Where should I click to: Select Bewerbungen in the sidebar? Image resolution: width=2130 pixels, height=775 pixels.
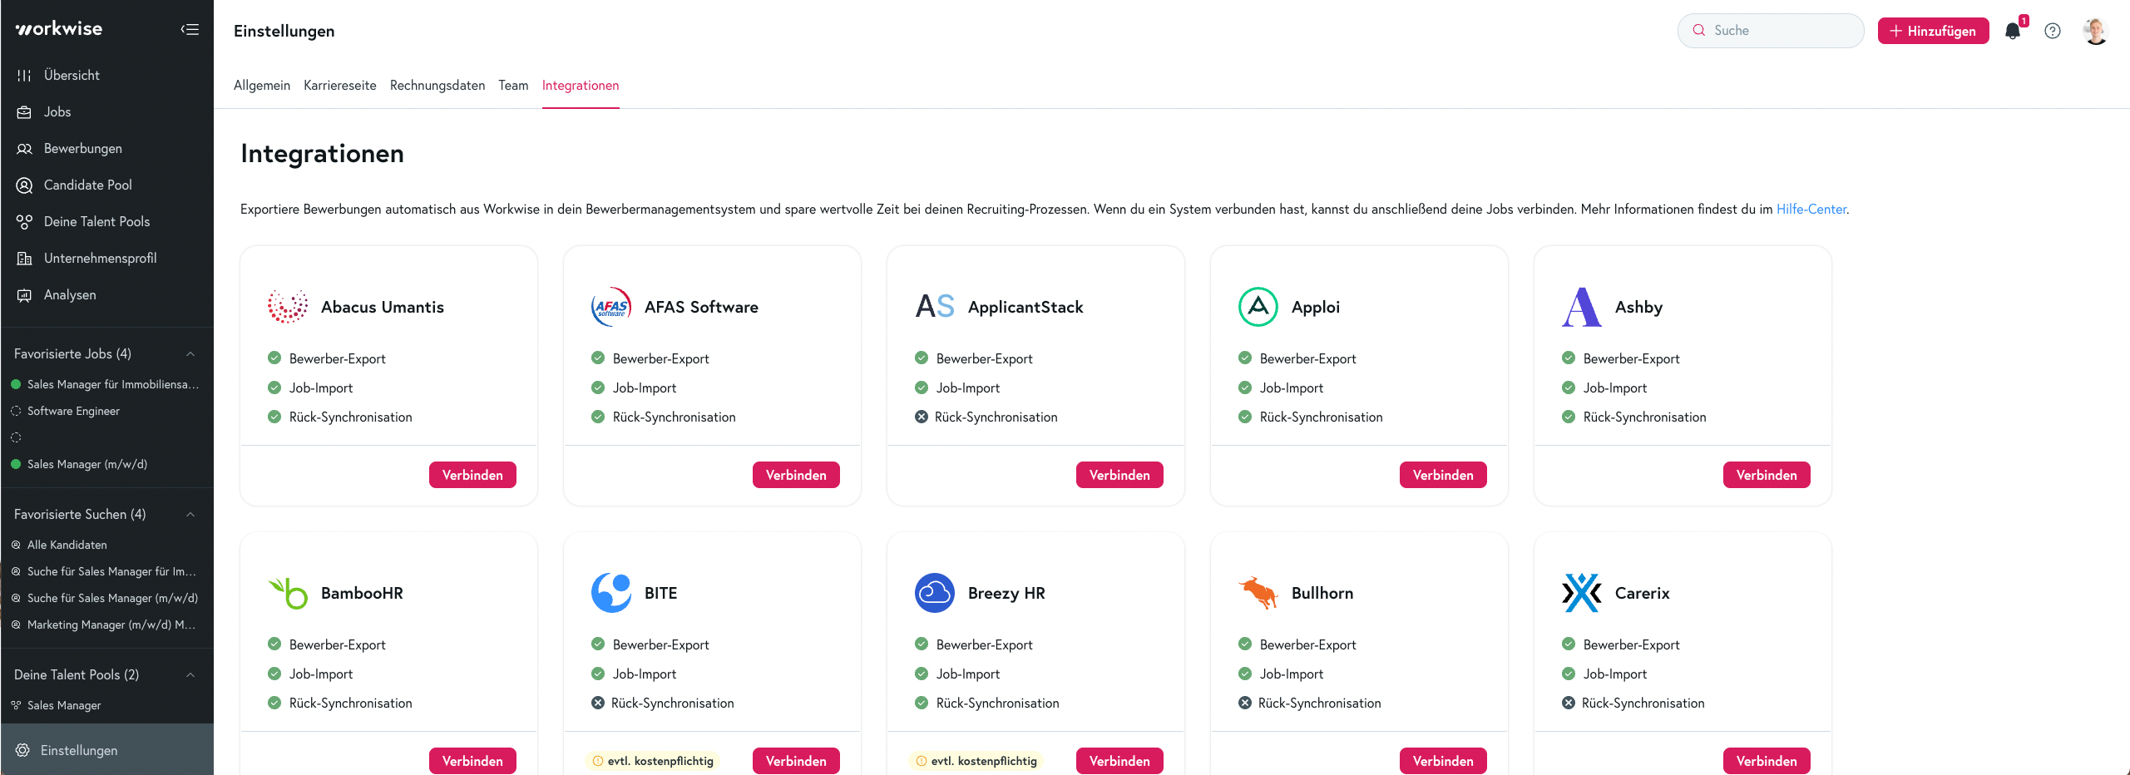(x=83, y=148)
